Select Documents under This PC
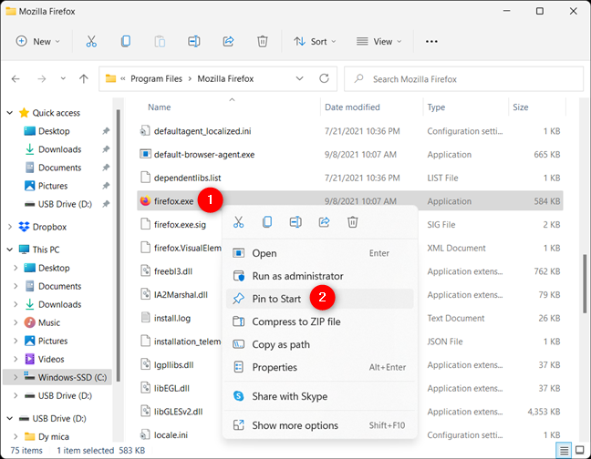 tap(59, 286)
